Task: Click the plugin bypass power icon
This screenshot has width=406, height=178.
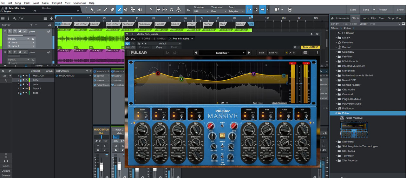Action: coord(127,43)
